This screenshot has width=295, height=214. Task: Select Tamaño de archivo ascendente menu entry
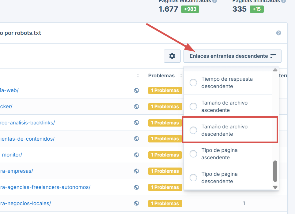(193, 106)
